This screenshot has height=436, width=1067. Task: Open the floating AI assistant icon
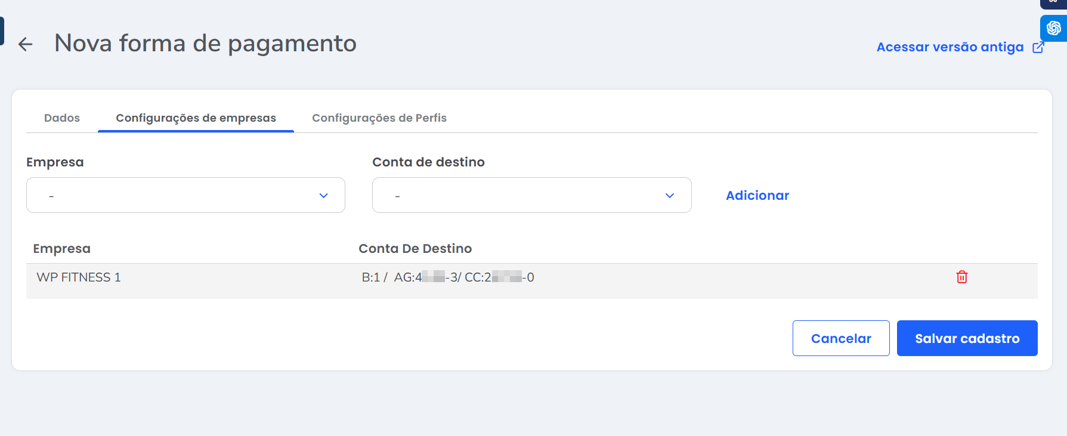pyautogui.click(x=1053, y=28)
